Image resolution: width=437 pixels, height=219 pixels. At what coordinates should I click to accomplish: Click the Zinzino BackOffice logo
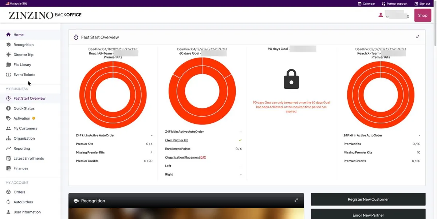tap(45, 15)
